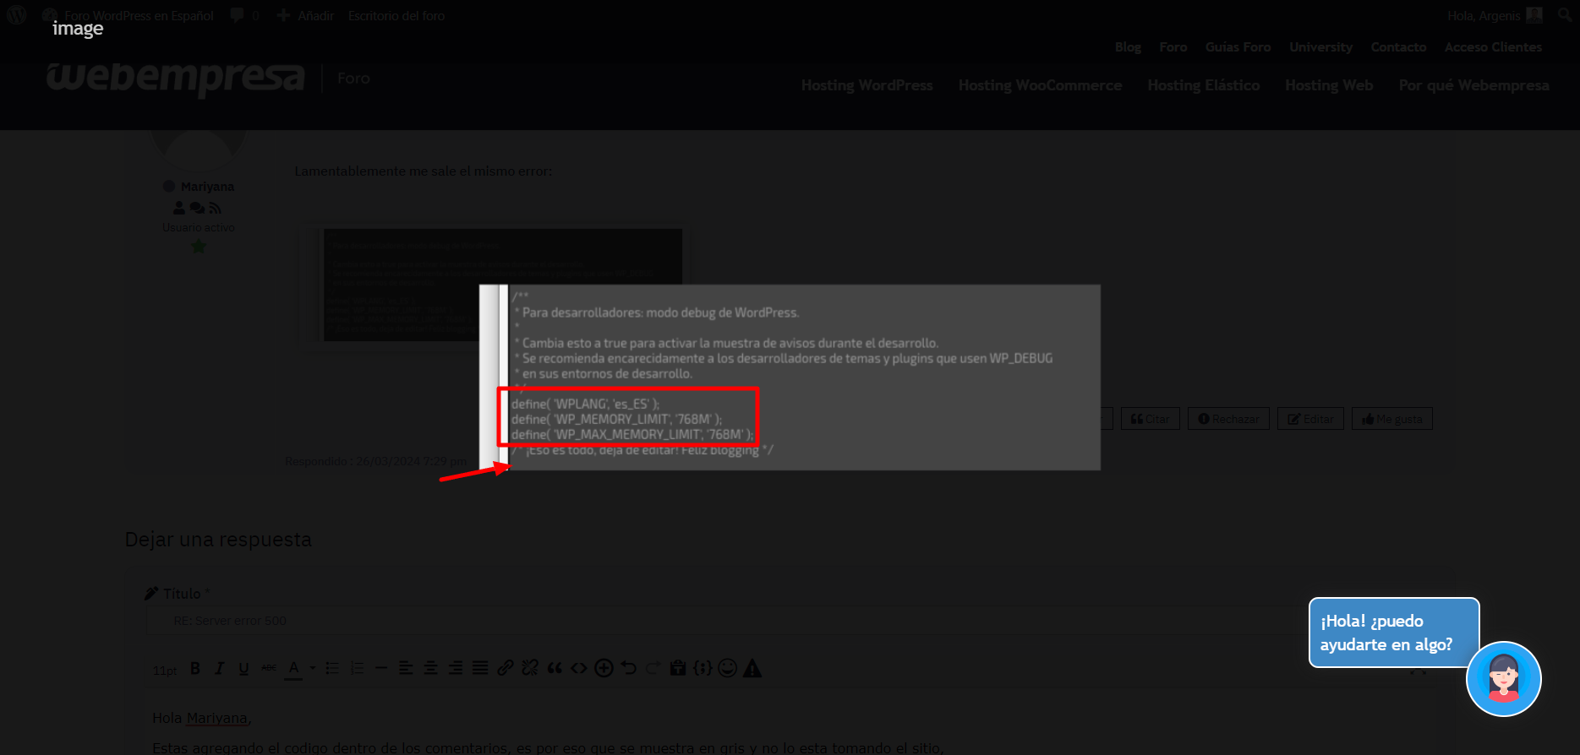Image resolution: width=1580 pixels, height=755 pixels.
Task: Click Mariyana's RSS feed icon
Action: coord(216,208)
